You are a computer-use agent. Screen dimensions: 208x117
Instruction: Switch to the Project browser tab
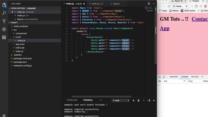tap(196, 1)
